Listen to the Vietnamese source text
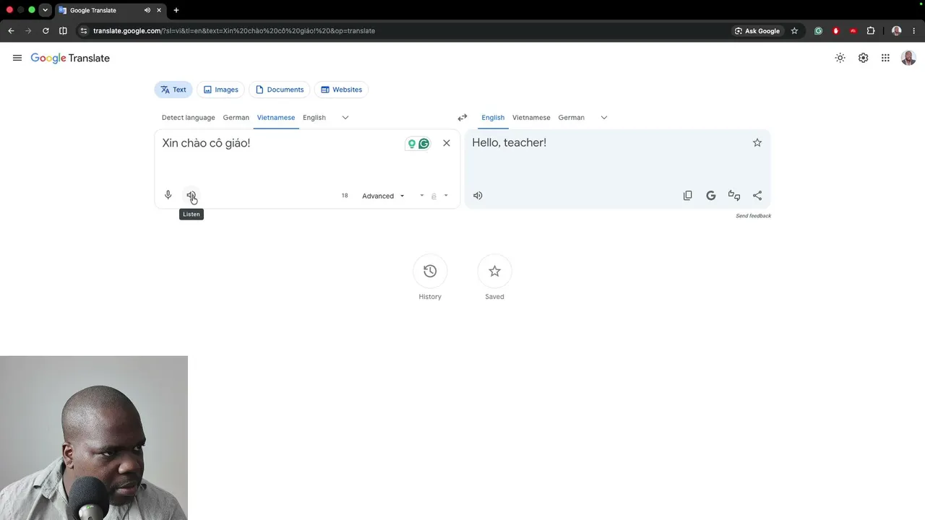 tap(192, 195)
